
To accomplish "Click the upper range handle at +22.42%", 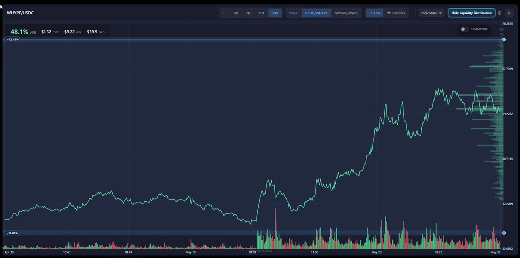I will [x=504, y=39].
